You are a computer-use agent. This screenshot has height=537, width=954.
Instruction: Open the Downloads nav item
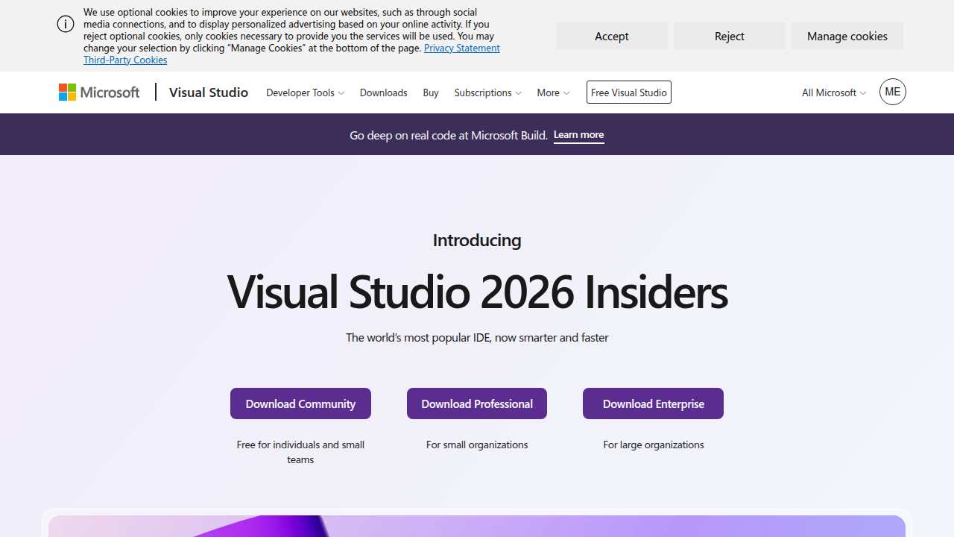click(x=383, y=92)
